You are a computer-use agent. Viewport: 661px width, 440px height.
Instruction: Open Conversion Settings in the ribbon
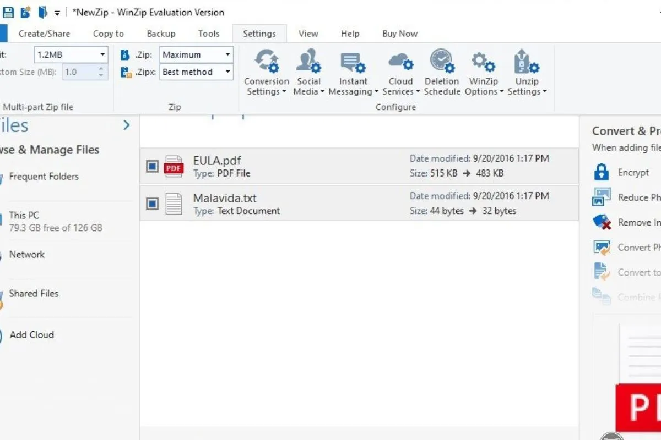[x=267, y=72]
